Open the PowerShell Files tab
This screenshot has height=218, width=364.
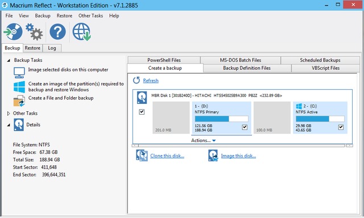[164, 60]
